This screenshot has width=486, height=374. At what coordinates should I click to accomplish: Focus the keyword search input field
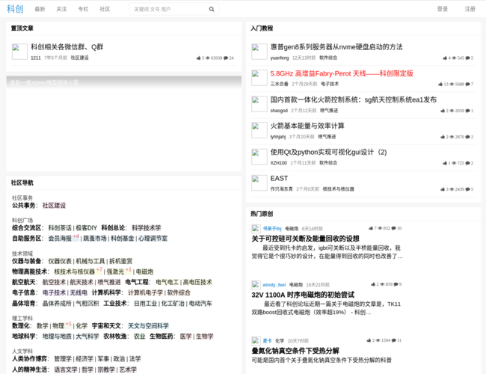coord(168,9)
